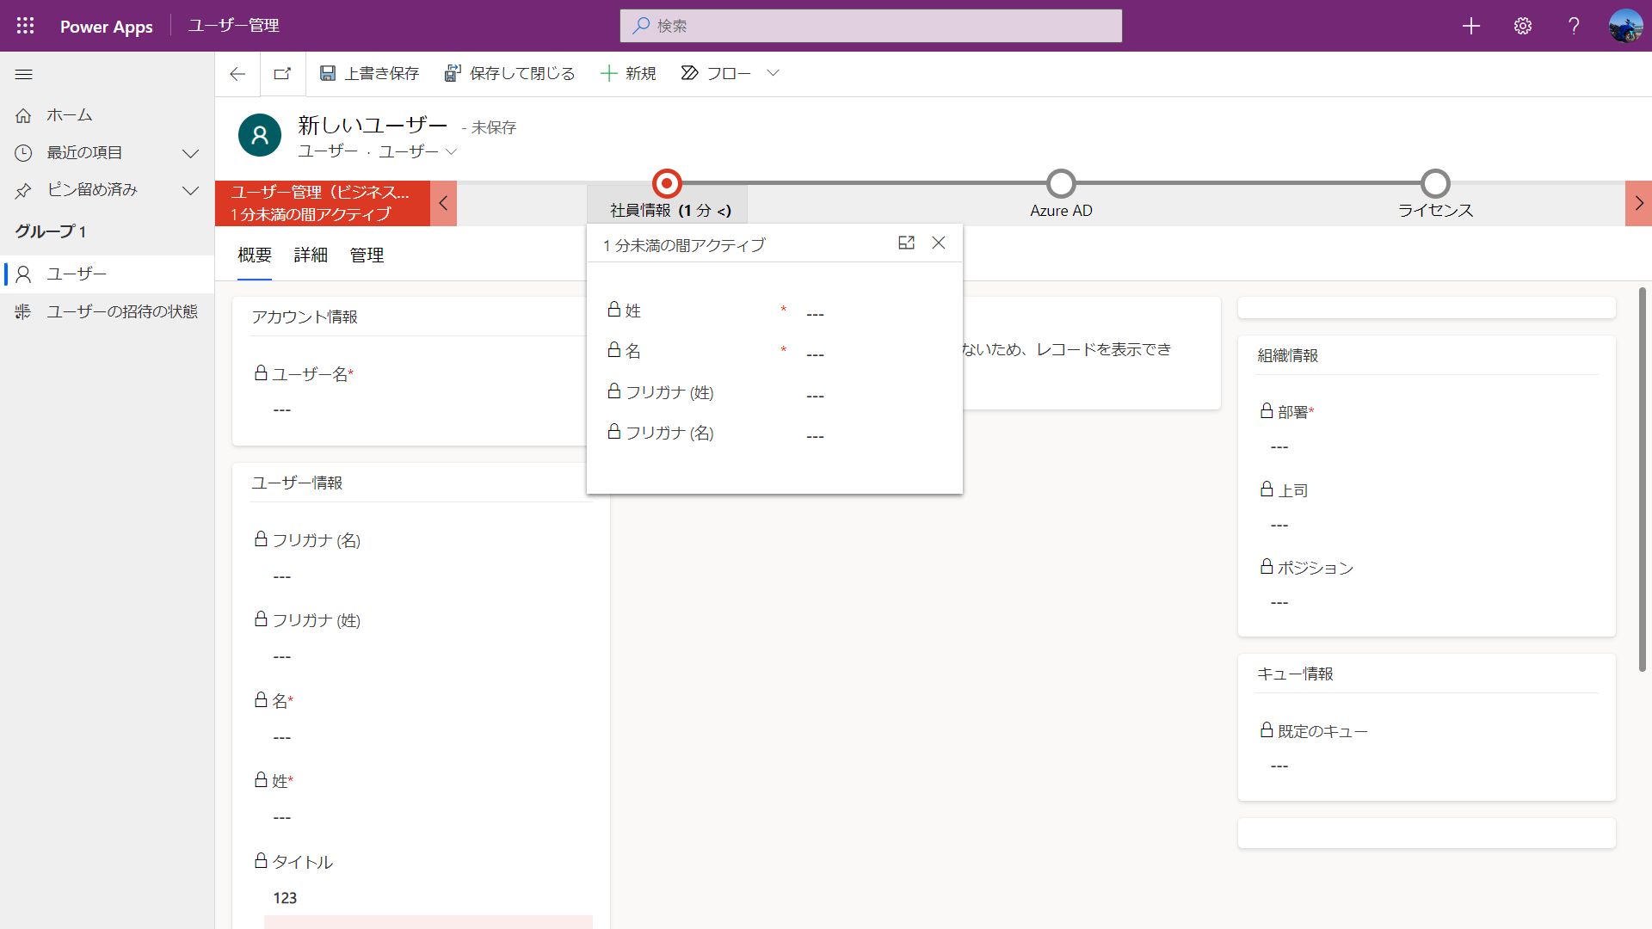Viewport: 1652px width, 929px height.
Task: Click フリガナ (姓) value in ユーザー情報
Action: [428, 657]
